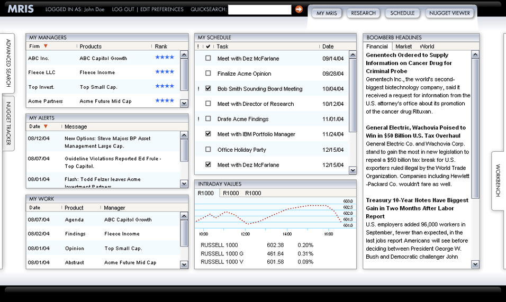Select the World headlines tab

[x=427, y=47]
